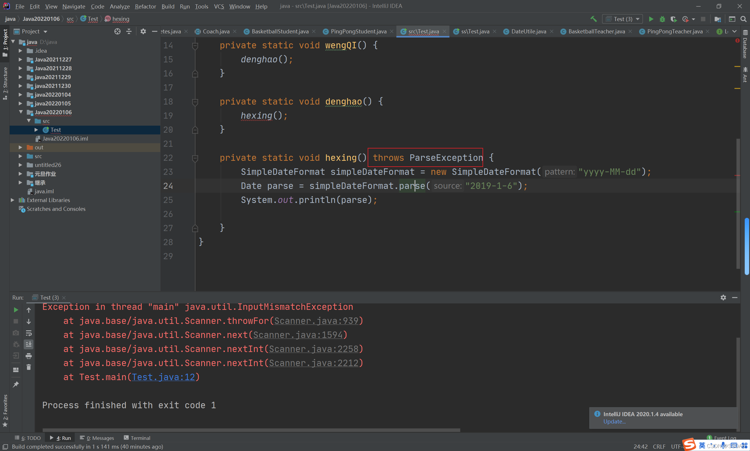Click the Stop process icon
This screenshot has height=451, width=750.
[16, 321]
